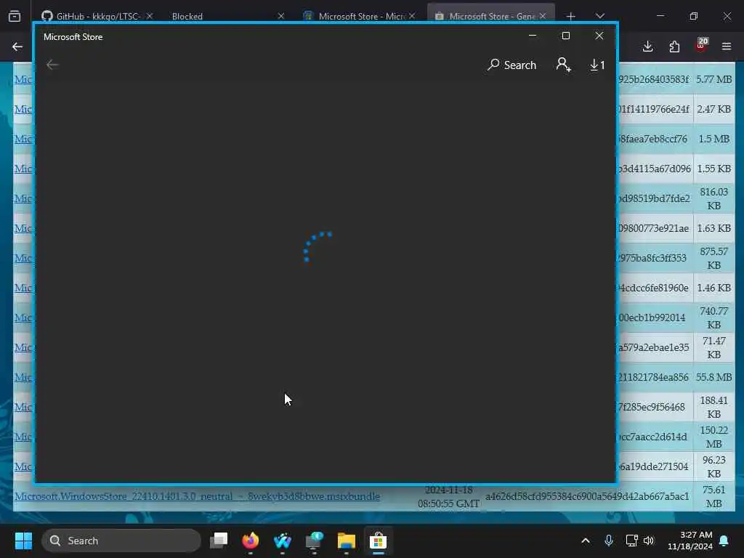This screenshot has height=558, width=744.
Task: Click the hash cell starting a4626d58cfd
Action: tap(587, 496)
